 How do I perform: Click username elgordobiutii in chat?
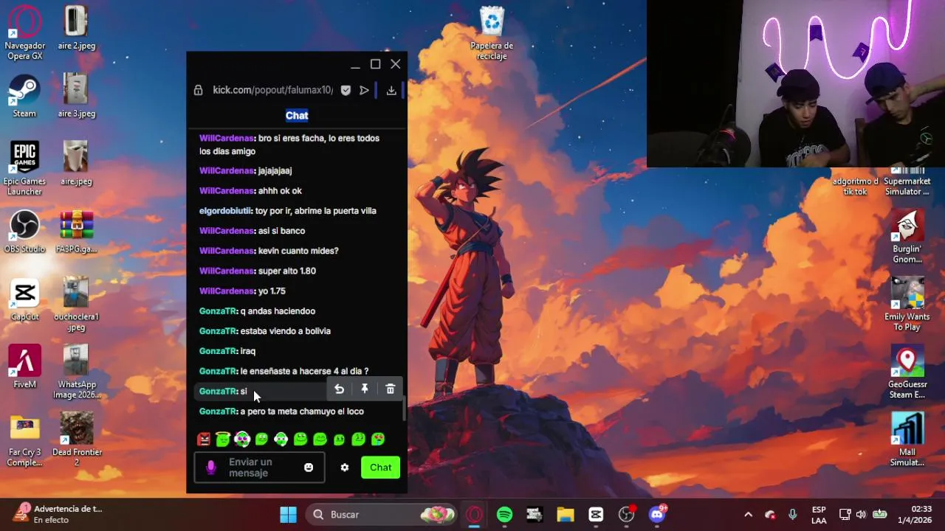[x=225, y=211]
